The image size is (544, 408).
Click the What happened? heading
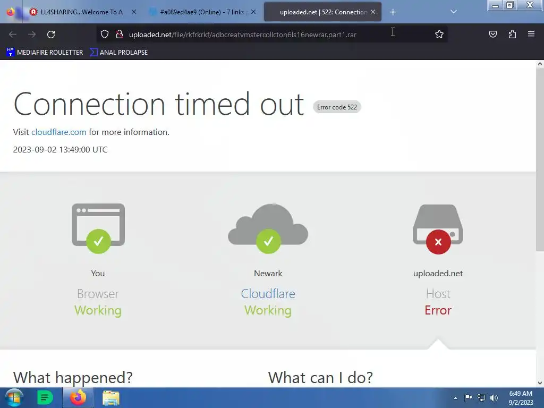pos(73,378)
